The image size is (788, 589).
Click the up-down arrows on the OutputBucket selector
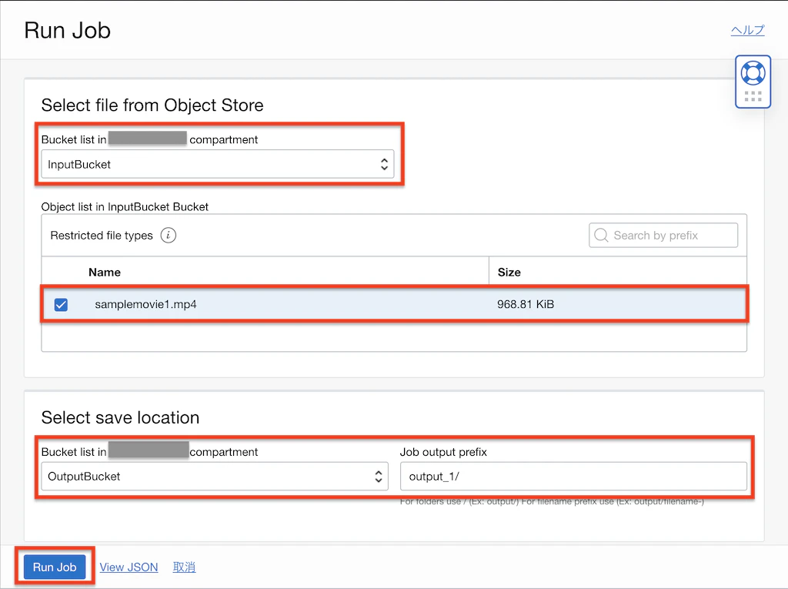click(x=379, y=476)
